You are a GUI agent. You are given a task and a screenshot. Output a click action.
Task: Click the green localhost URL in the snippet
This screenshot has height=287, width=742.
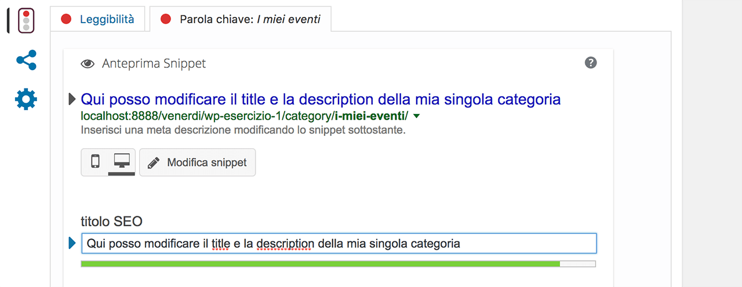[245, 116]
